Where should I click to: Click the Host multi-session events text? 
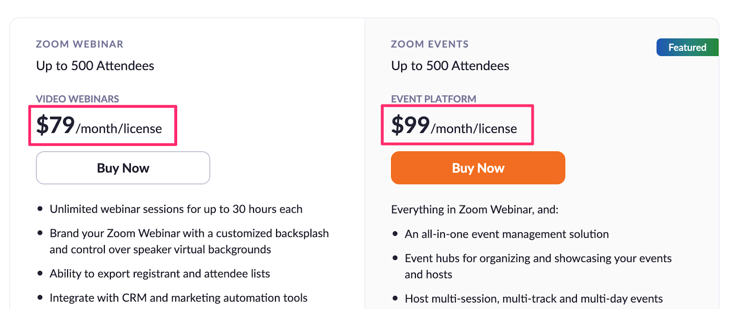point(534,299)
